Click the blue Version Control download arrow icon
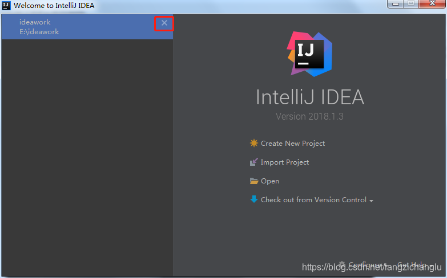The image size is (447, 278). tap(253, 199)
